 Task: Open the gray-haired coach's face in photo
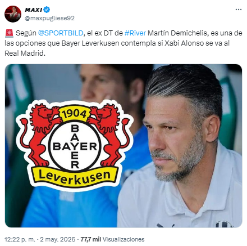[180, 135]
